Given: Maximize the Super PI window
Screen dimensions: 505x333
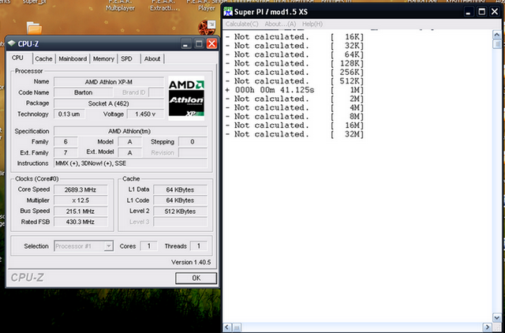Looking at the screenshot, I should tap(481, 12).
